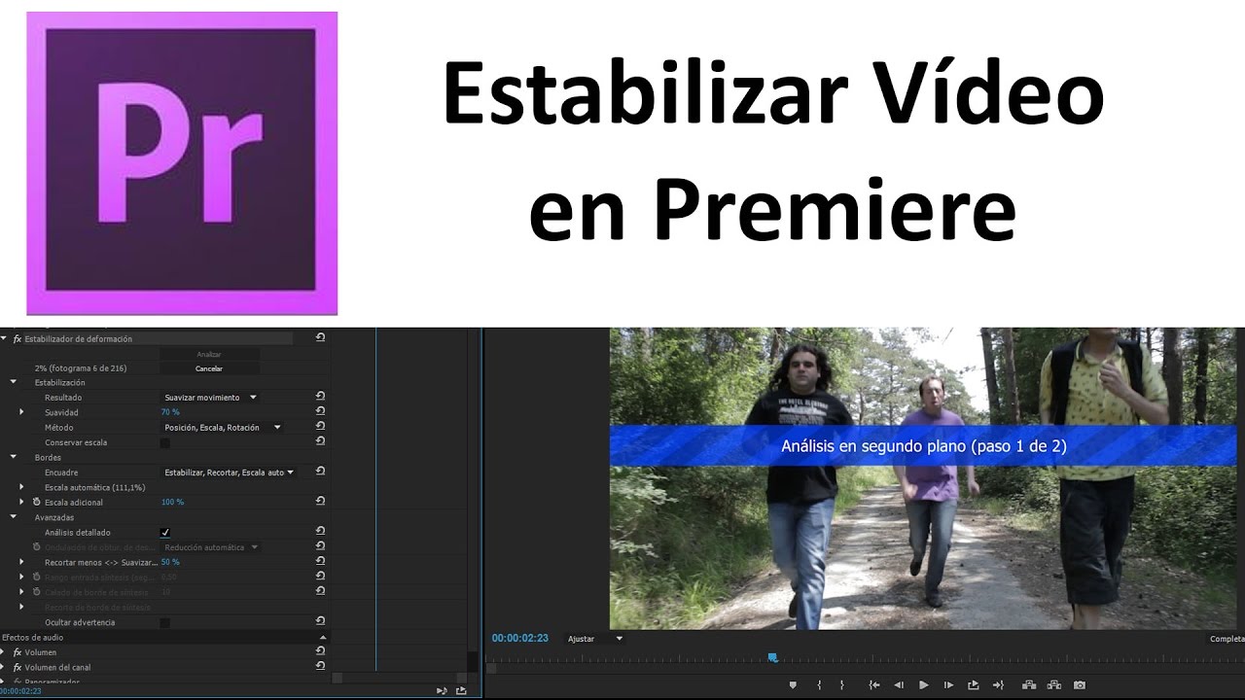This screenshot has height=700, width=1245.
Task: Reset the Ocultar advertencia parameter
Action: (320, 621)
